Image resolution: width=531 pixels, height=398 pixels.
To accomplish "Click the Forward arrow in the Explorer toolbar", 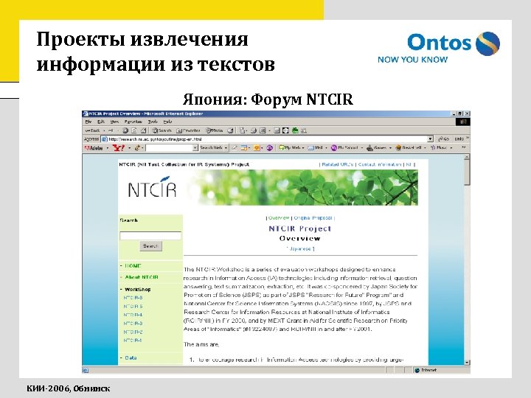I will click(x=111, y=130).
